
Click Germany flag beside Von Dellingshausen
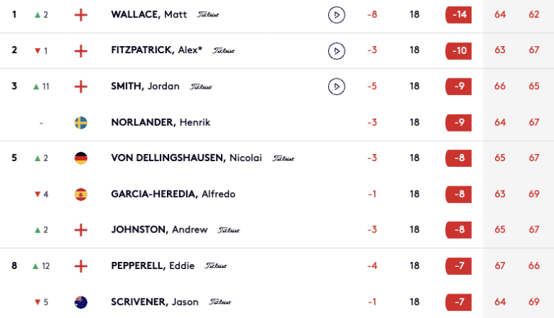point(81,158)
